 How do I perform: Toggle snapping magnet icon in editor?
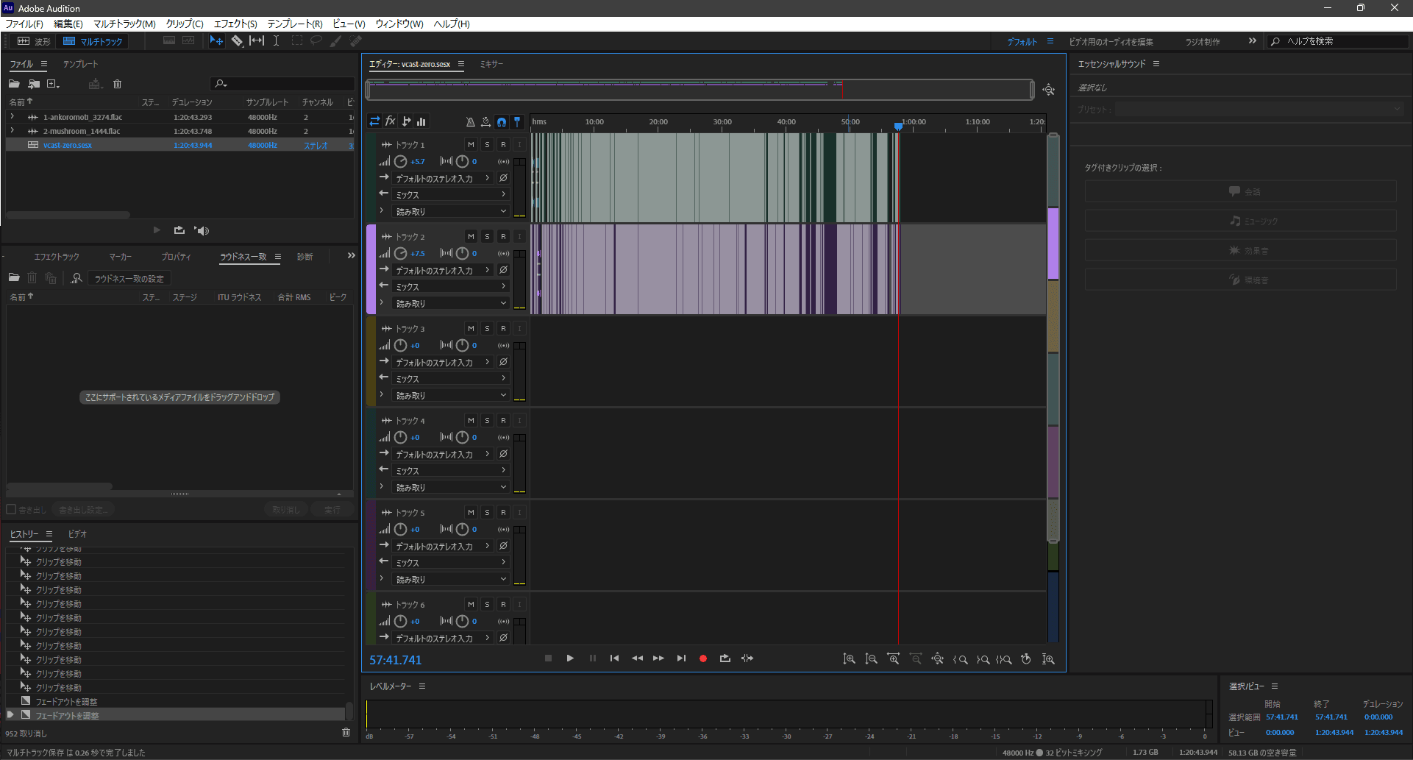pyautogui.click(x=502, y=121)
